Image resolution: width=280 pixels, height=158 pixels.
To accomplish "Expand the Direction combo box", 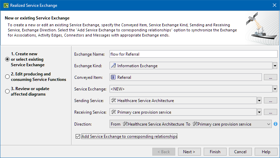I will tap(268, 124).
